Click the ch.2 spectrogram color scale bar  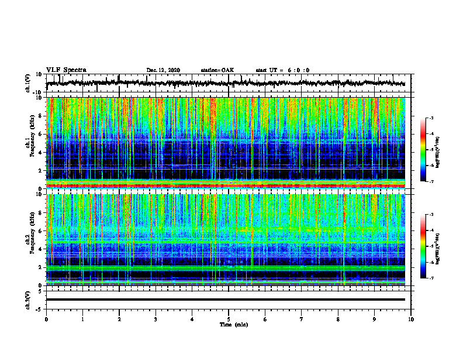coord(423,246)
